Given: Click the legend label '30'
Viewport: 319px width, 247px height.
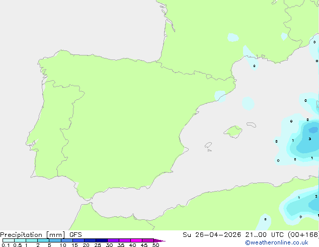Looking at the screenshot, I should pyautogui.click(x=109, y=245).
